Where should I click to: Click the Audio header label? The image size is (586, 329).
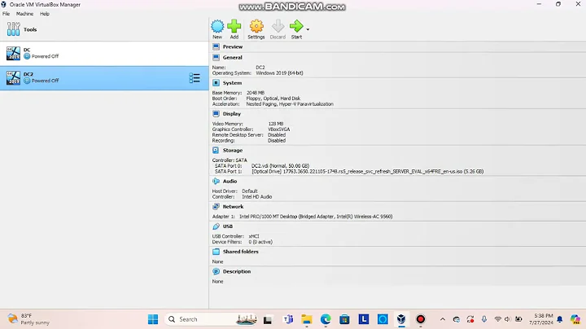pyautogui.click(x=230, y=182)
